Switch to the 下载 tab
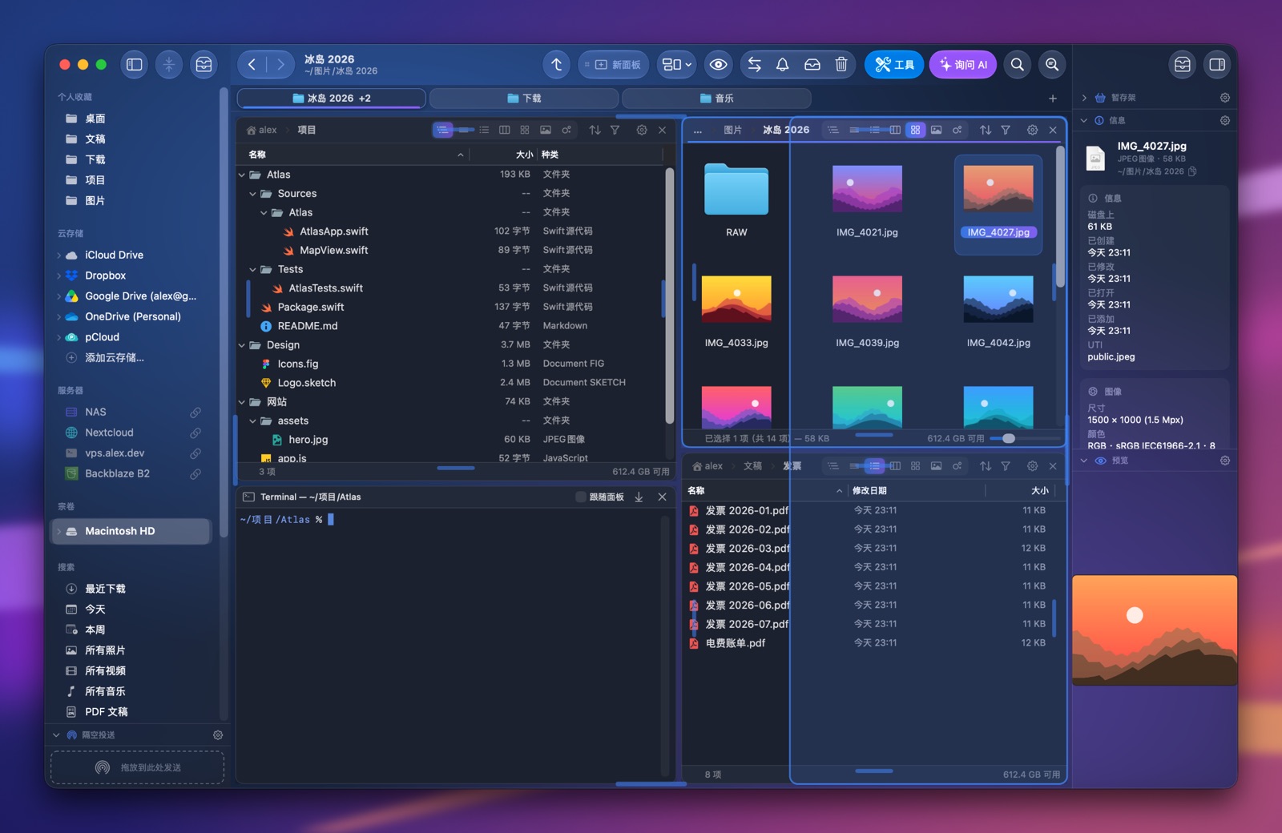The width and height of the screenshot is (1282, 833). click(x=524, y=99)
